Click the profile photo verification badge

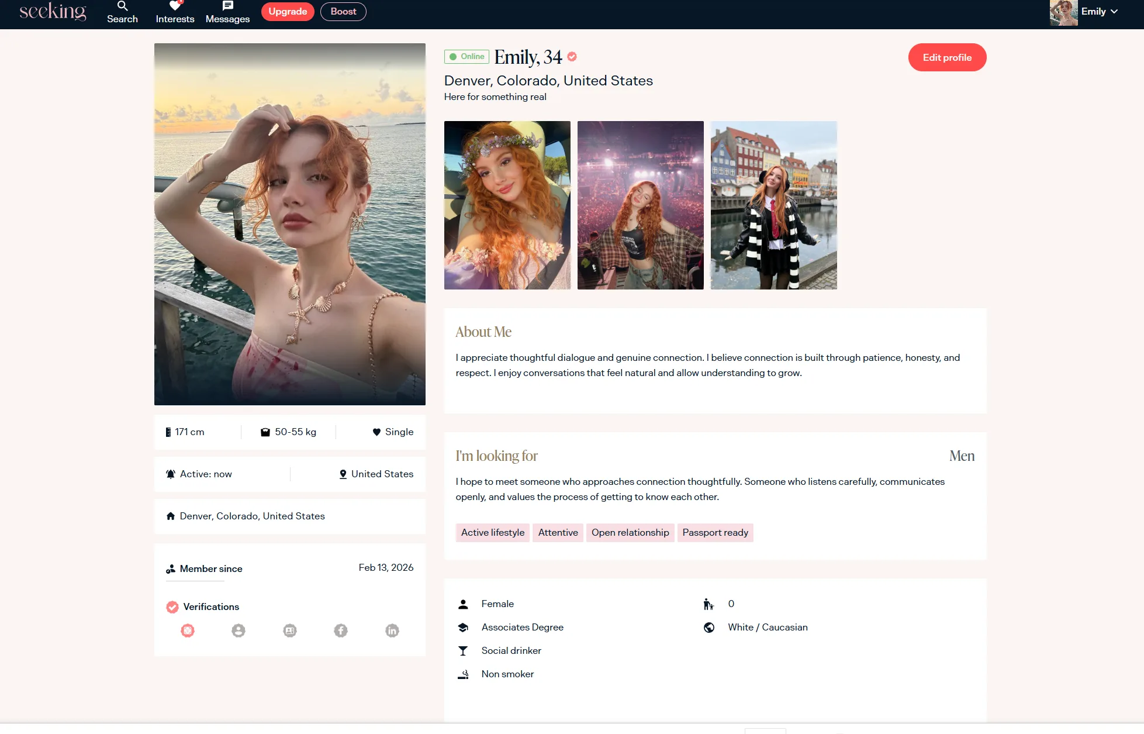point(239,630)
